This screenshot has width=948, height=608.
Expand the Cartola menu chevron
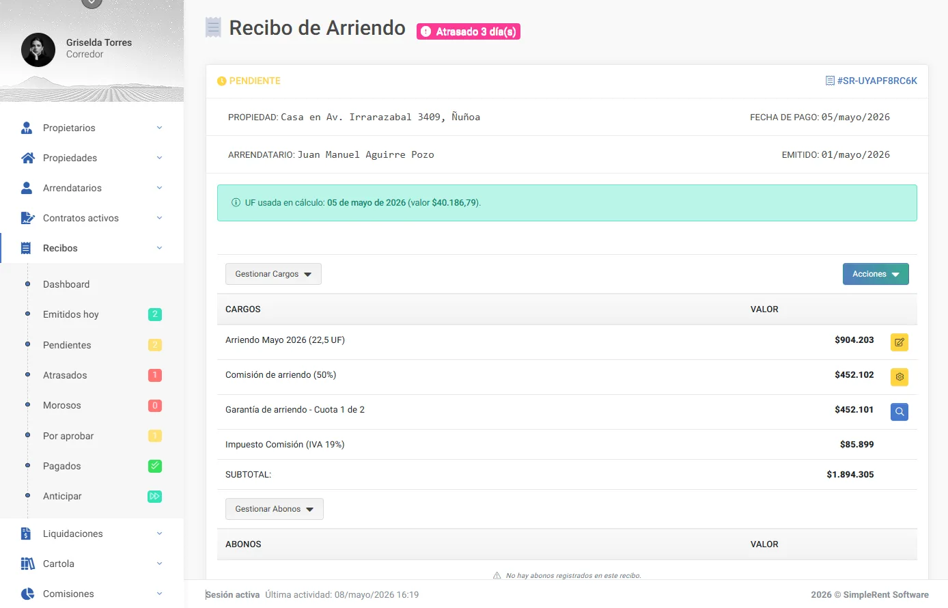[x=159, y=564]
